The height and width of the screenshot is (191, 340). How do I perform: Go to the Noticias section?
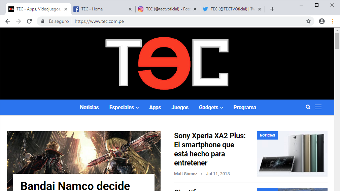[89, 108]
